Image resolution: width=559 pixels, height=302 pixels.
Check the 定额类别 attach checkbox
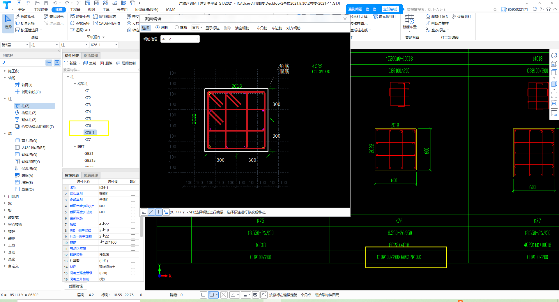coord(133,200)
